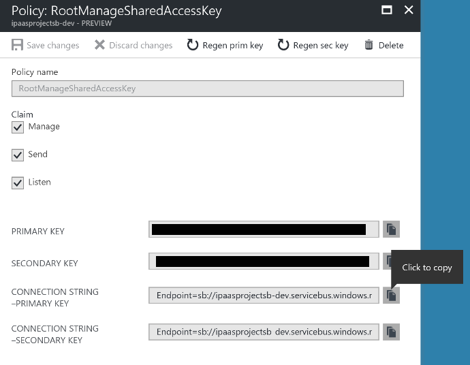The image size is (470, 365).
Task: Select the primary connection string field
Action: click(264, 296)
